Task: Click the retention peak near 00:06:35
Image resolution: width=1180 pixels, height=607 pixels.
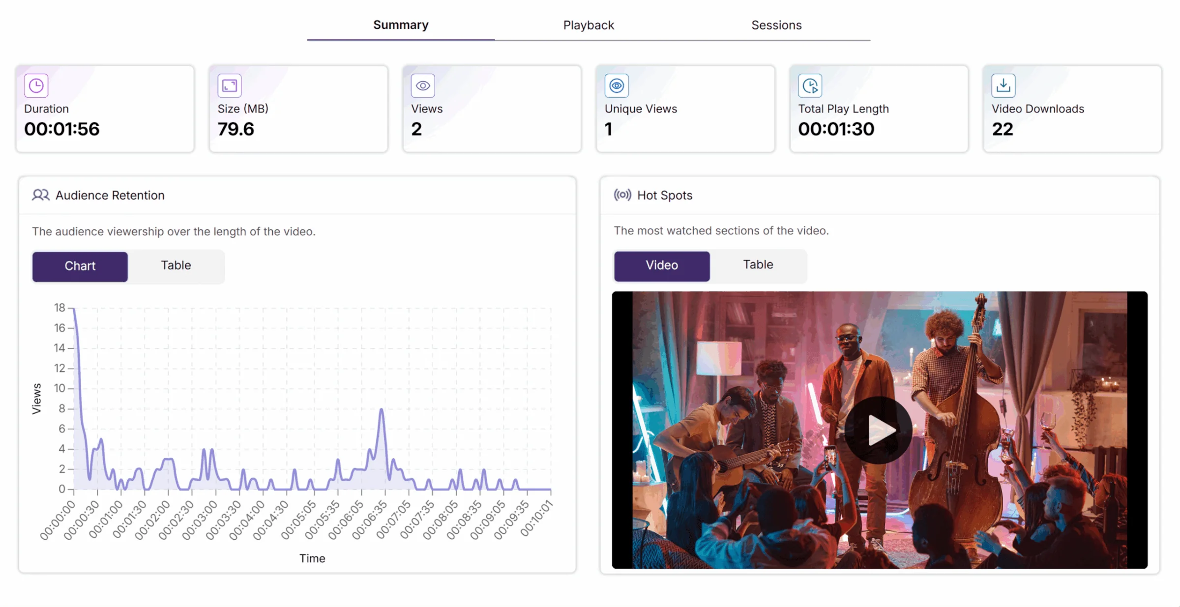Action: 382,410
